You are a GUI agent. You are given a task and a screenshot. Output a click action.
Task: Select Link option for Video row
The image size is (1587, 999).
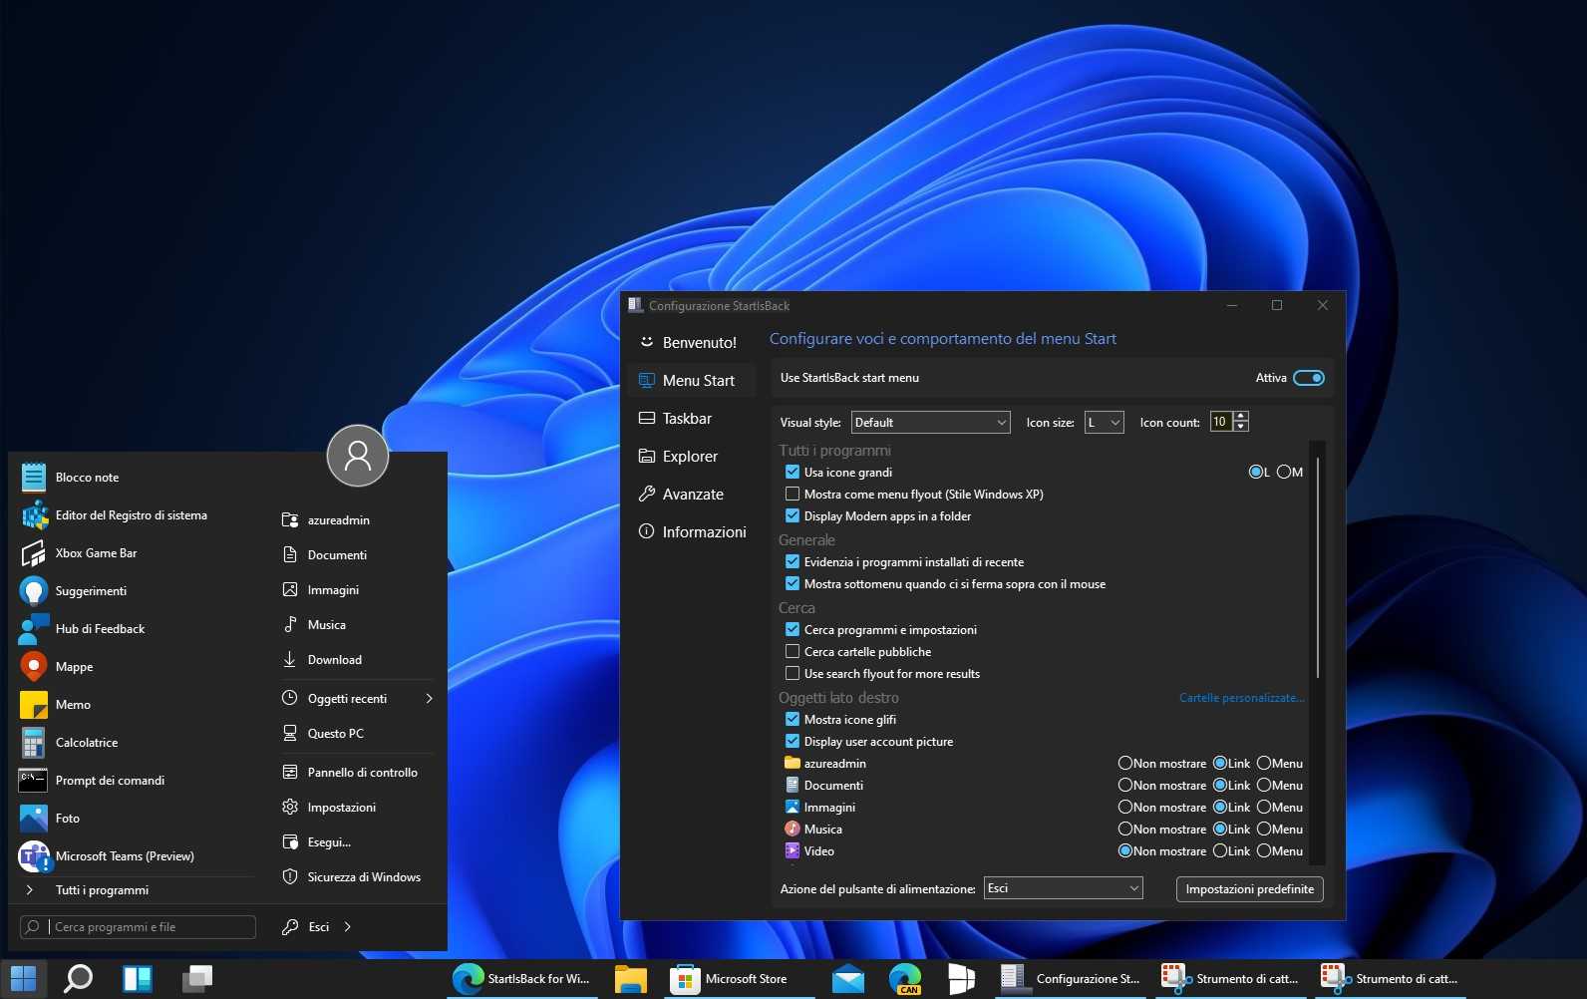1220,851
